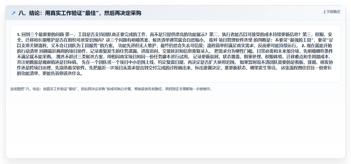
Task: Click the 上下游路径 label
Action: point(331,12)
